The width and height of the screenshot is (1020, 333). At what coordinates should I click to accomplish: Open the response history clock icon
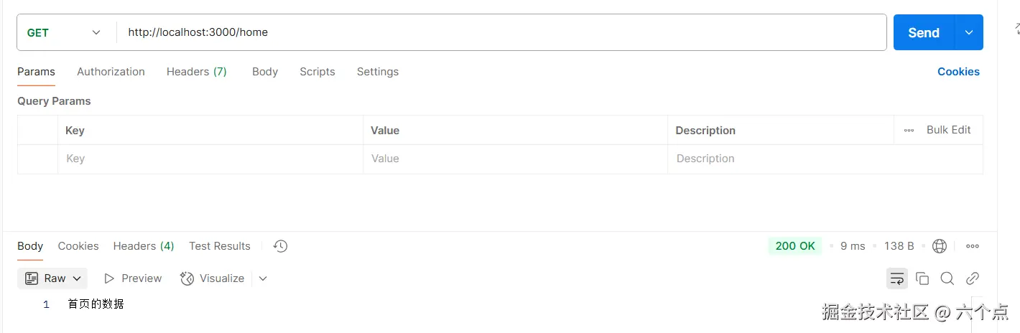[x=280, y=246]
